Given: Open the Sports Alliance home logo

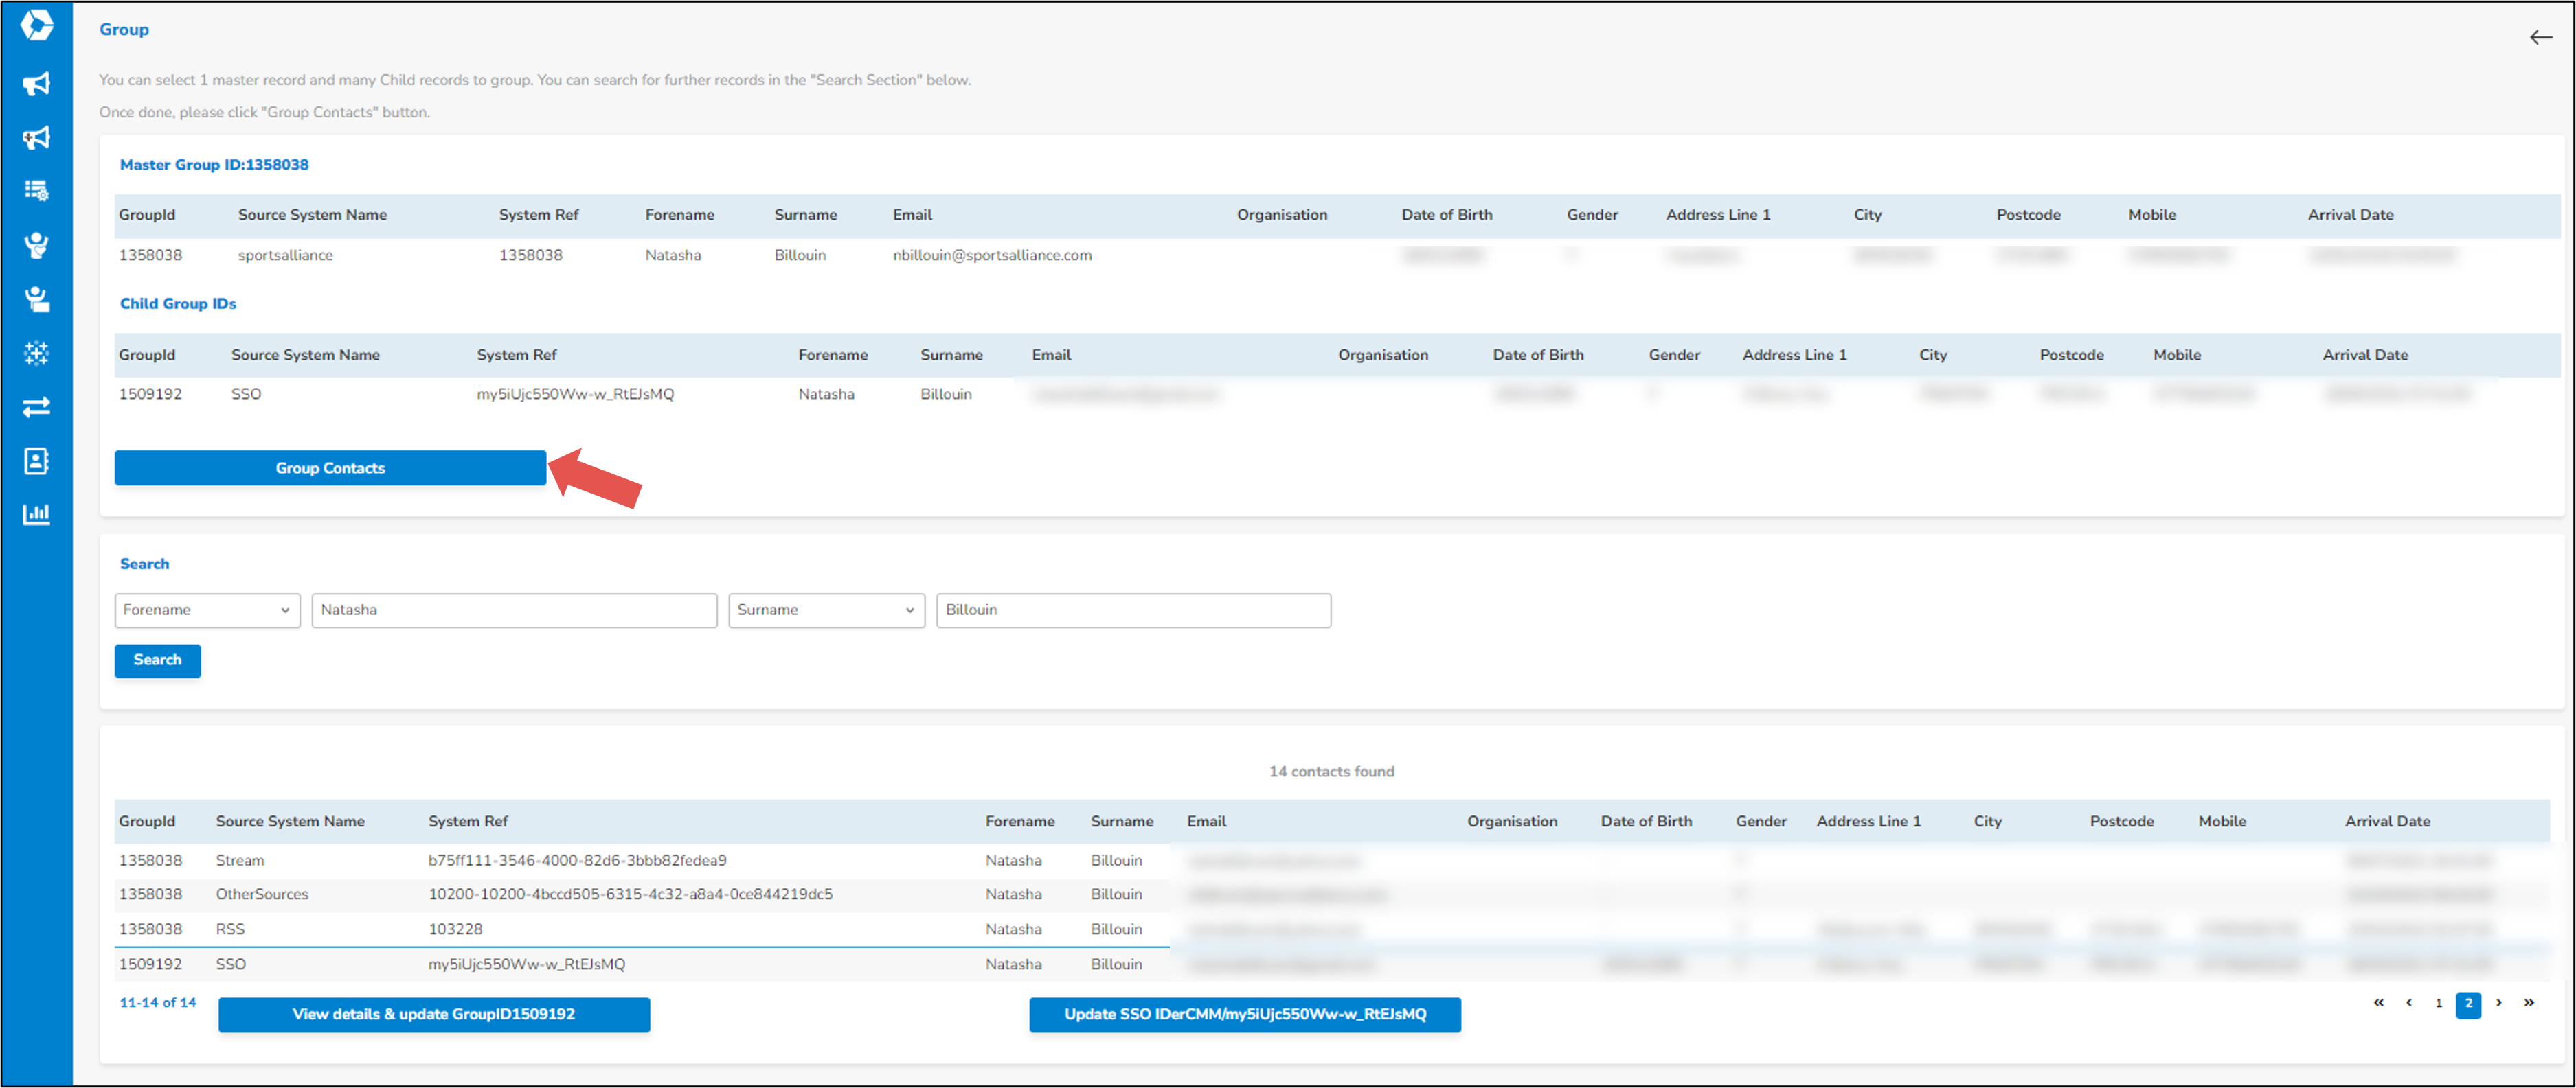Looking at the screenshot, I should 36,25.
